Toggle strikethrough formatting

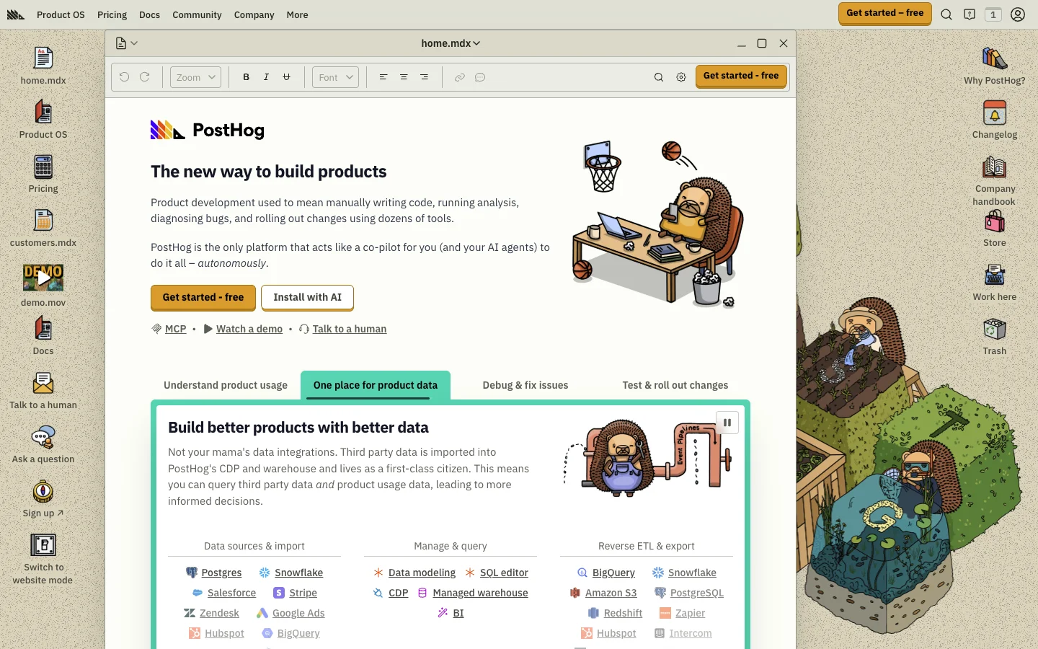287,77
